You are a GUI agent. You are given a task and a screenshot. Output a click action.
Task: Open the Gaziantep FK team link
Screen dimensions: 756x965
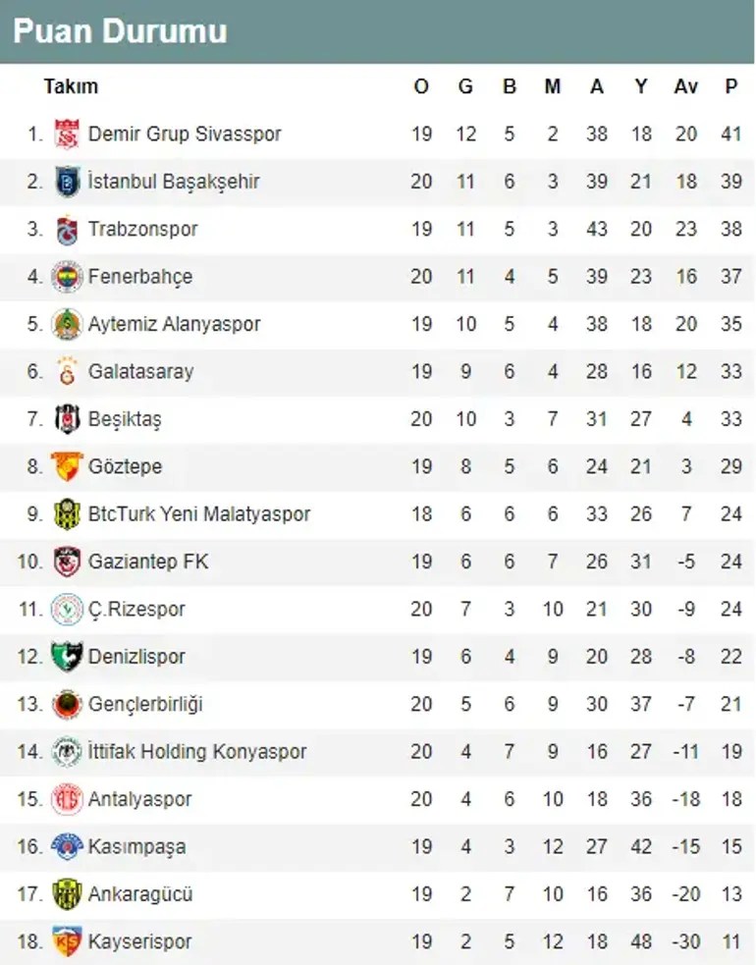pos(148,562)
